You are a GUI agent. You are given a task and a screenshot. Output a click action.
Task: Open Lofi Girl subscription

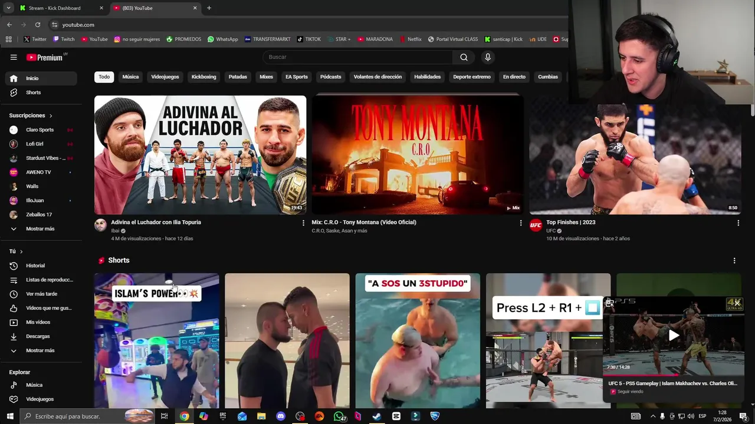[41, 144]
